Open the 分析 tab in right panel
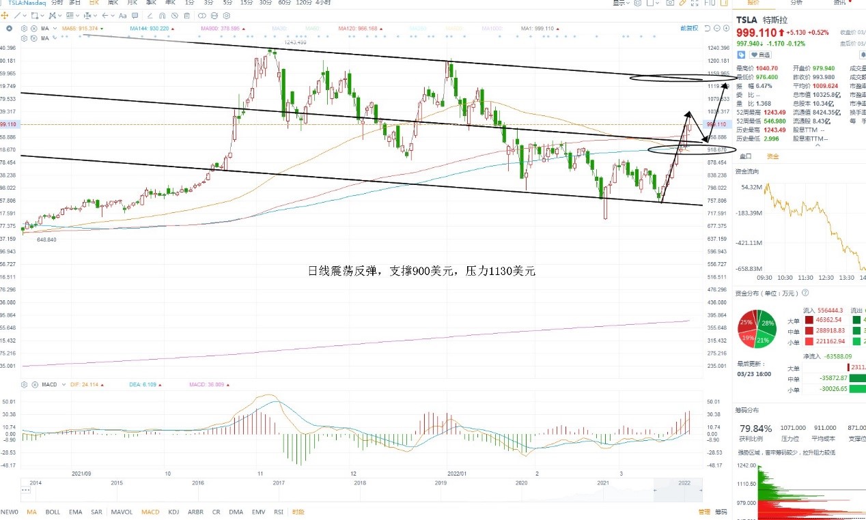 [x=796, y=3]
